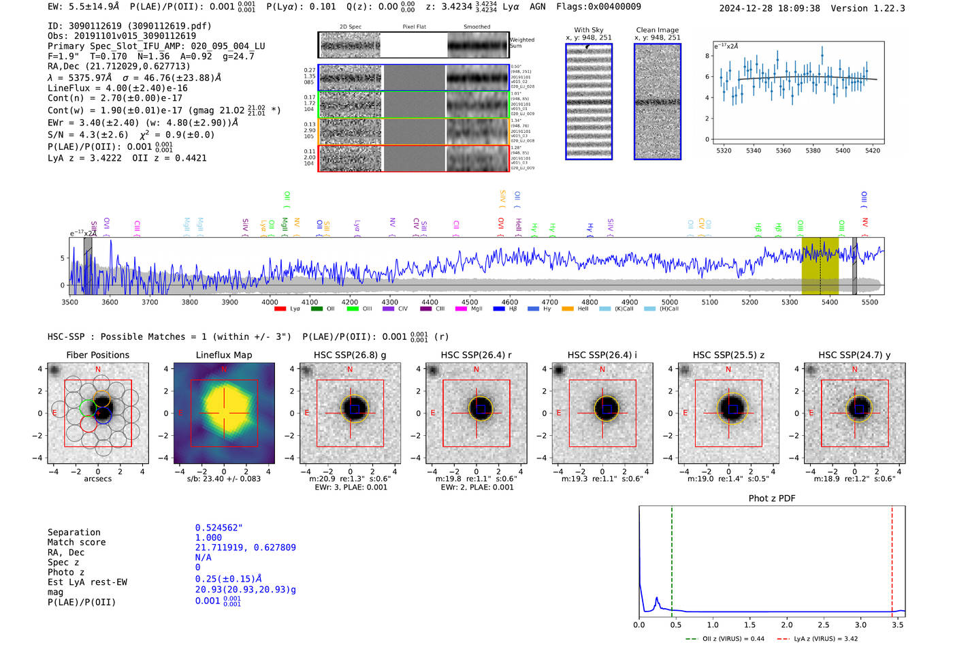Select the Separation value 0.524562"

click(x=219, y=528)
